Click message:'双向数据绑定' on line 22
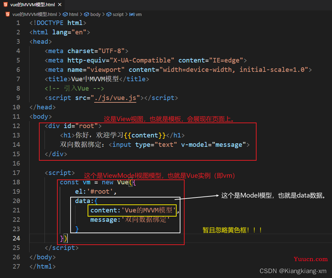 point(130,220)
